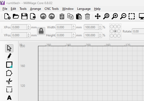The width and height of the screenshot is (144, 101).
Task: Frame selection with dashed rectangle icon
Action: (132, 16)
